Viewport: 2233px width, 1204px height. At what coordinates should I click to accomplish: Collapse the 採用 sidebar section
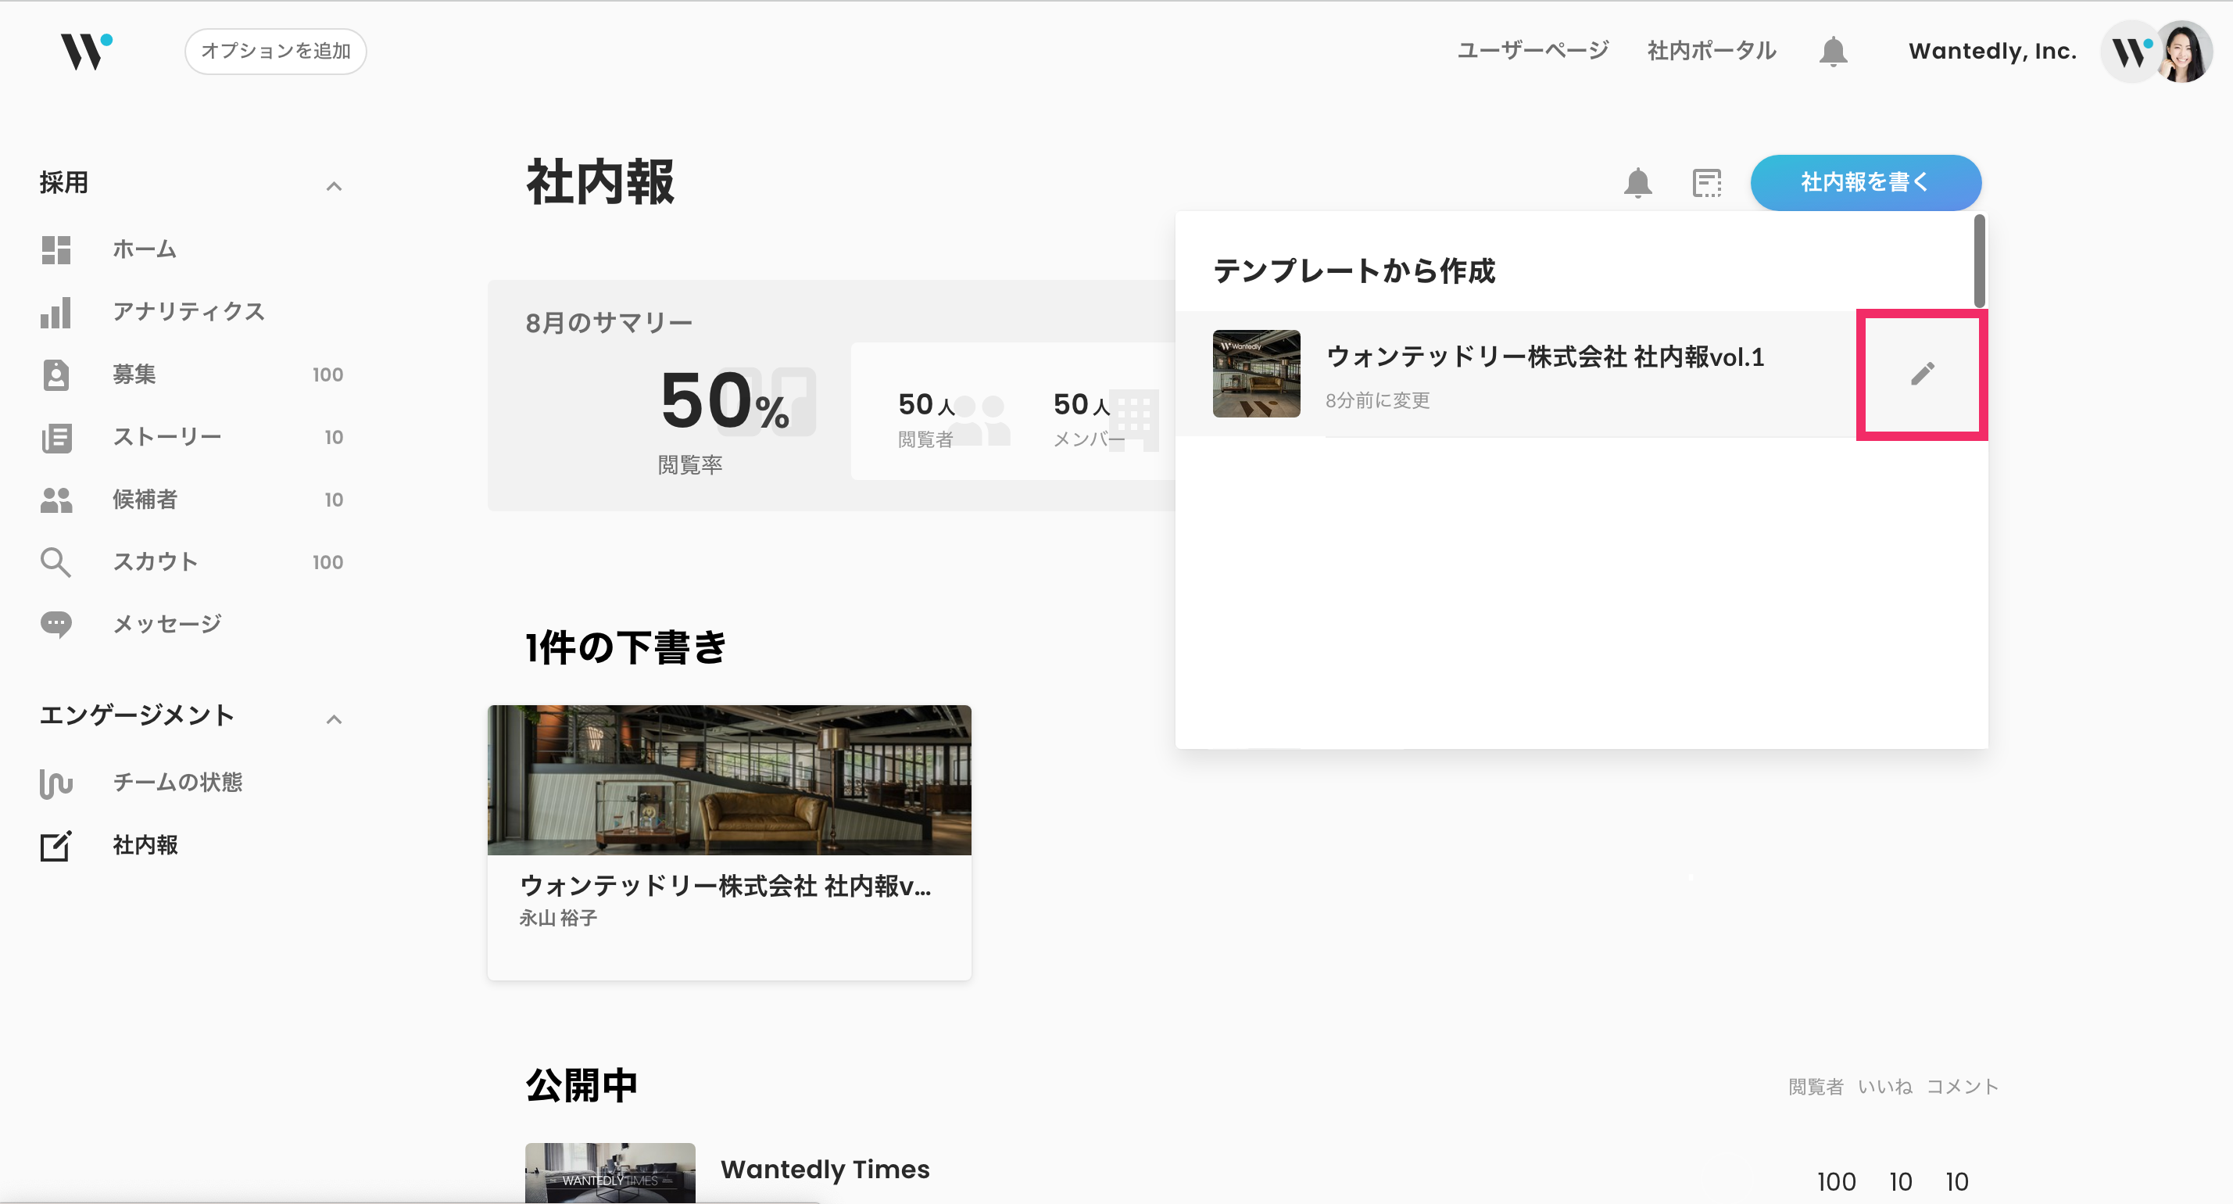tap(334, 185)
